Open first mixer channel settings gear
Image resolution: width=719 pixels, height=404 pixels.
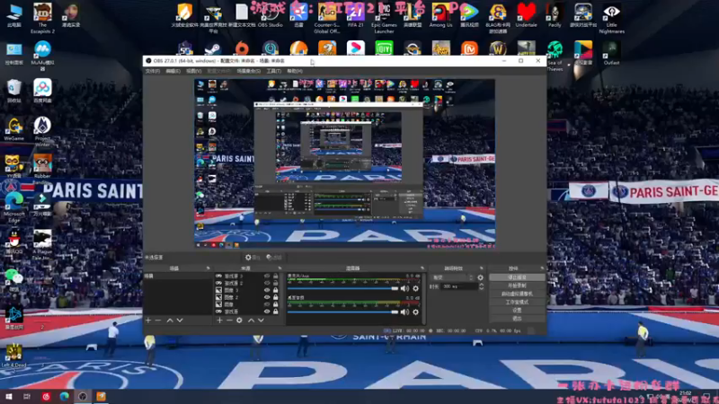(415, 288)
